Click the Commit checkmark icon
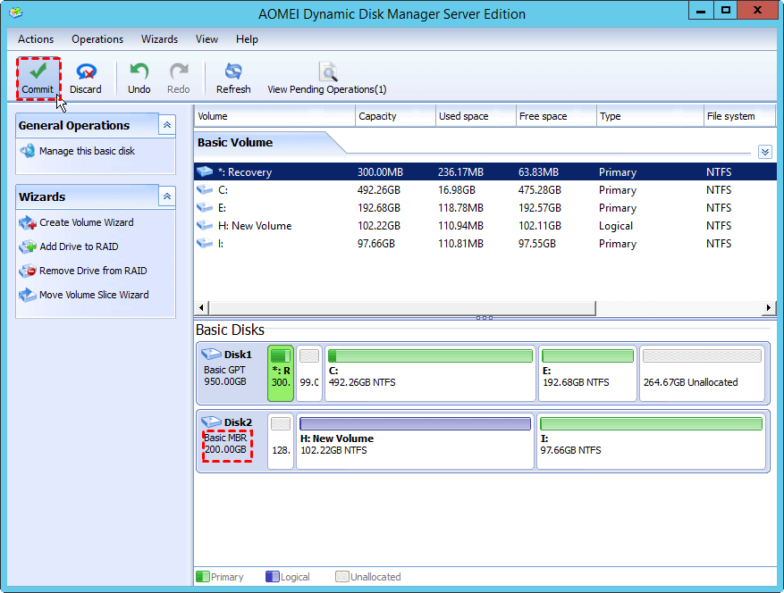 [38, 71]
